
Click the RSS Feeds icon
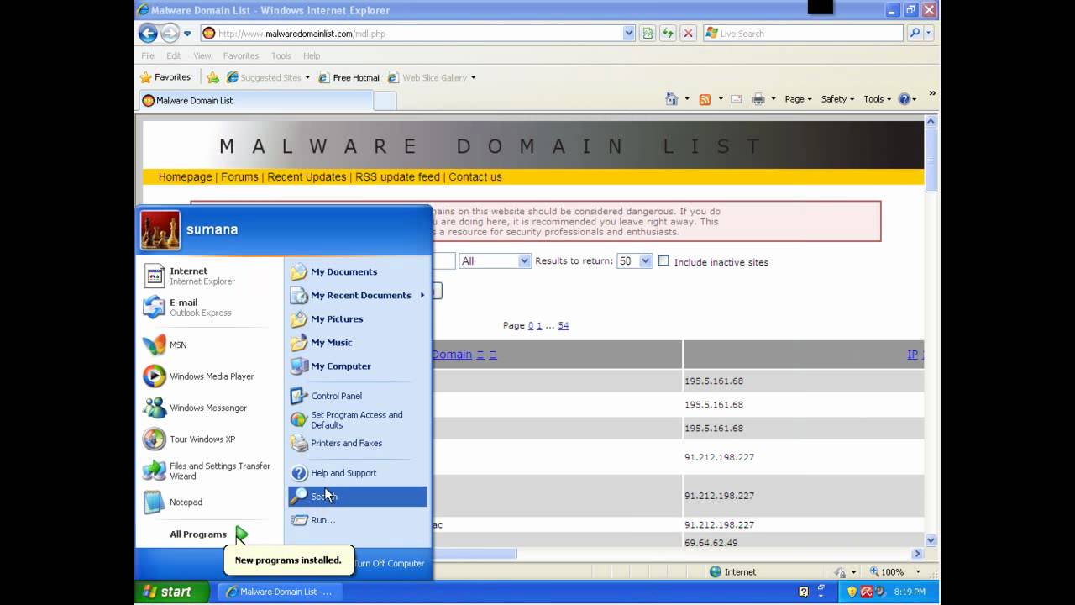coord(705,99)
